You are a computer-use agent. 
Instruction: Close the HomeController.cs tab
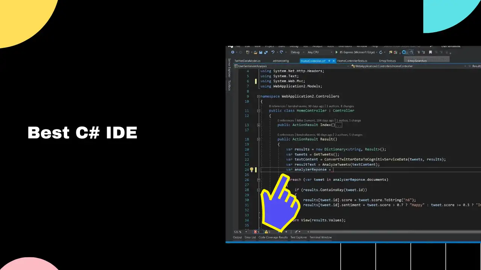coord(334,61)
